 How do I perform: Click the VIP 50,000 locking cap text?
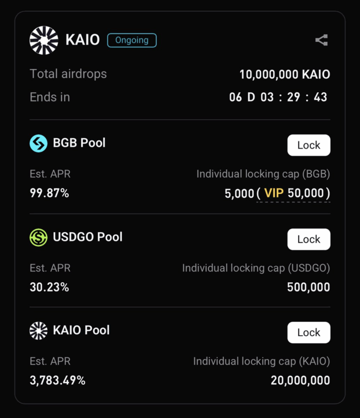coord(293,193)
